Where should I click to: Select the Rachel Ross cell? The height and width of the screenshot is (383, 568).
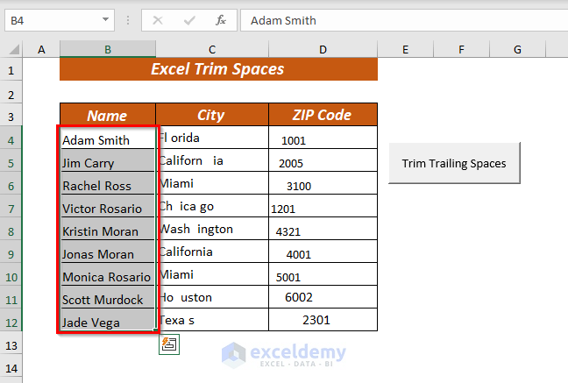click(108, 183)
